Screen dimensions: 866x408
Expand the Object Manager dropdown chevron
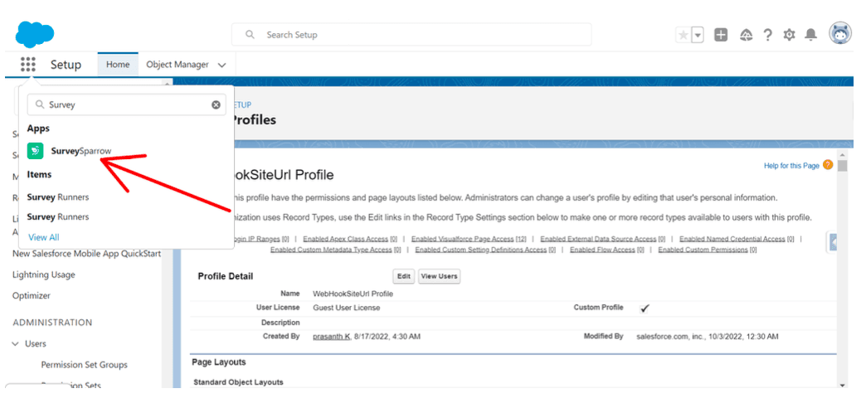coord(221,65)
